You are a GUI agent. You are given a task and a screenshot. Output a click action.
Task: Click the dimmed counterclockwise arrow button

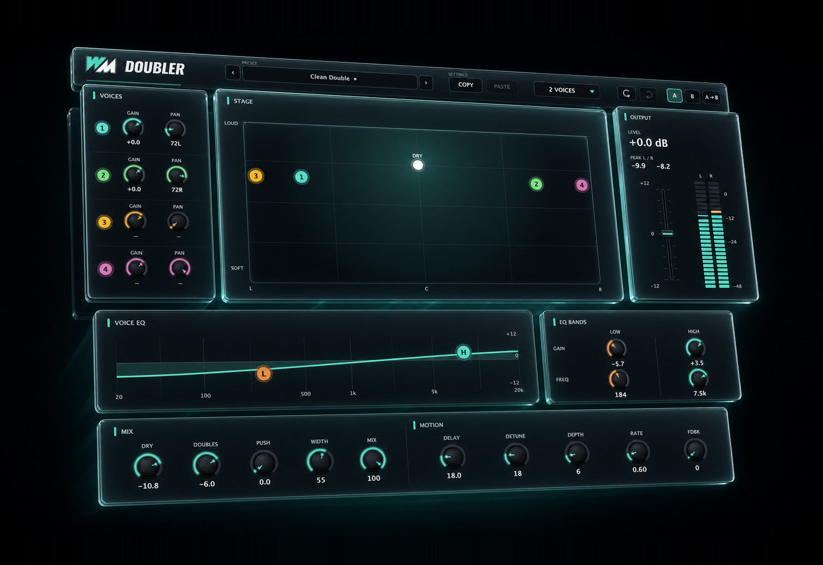(649, 95)
